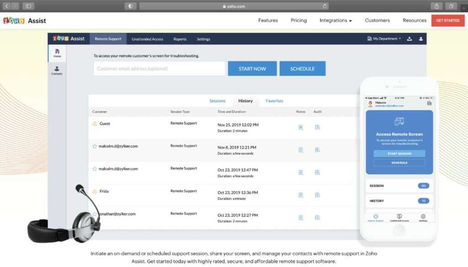Open Notes icon for Guest session
The height and width of the screenshot is (267, 468).
tap(301, 127)
